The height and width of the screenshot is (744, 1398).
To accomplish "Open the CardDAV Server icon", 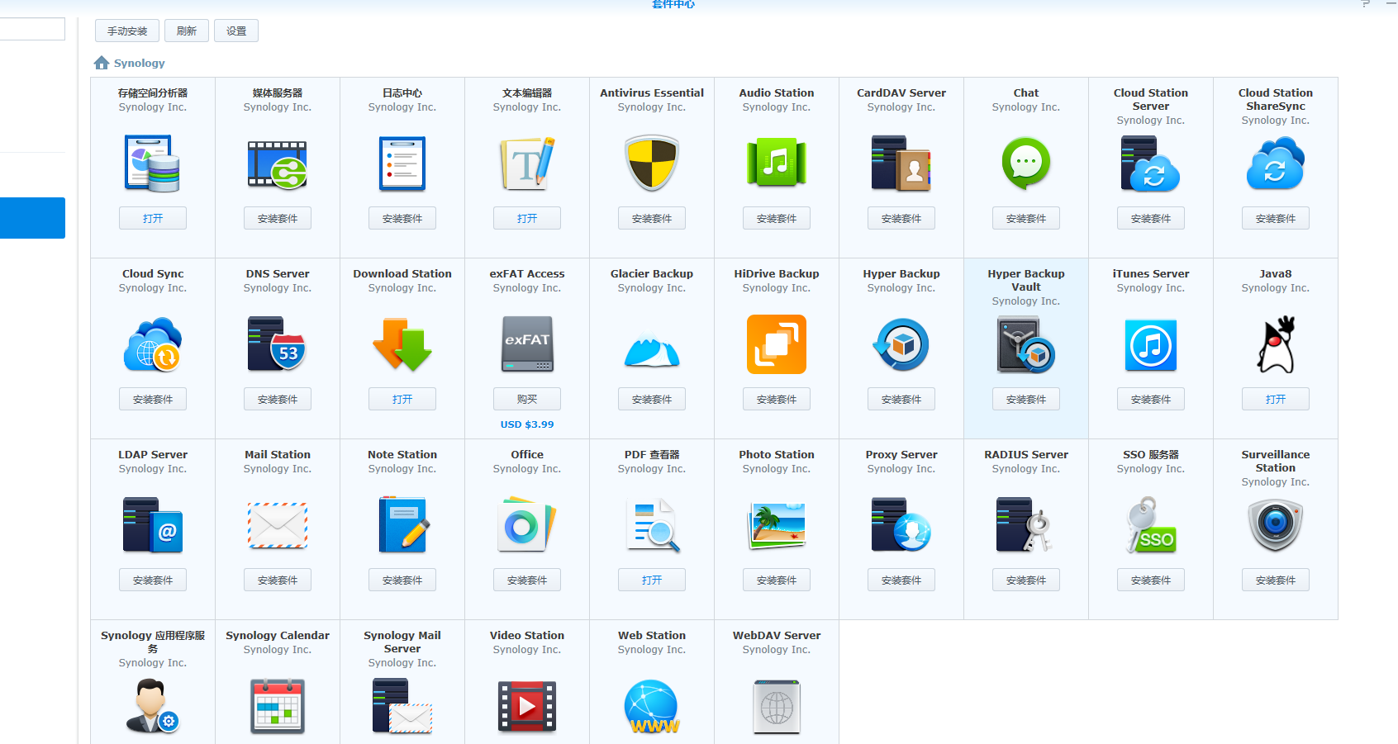I will (x=901, y=164).
